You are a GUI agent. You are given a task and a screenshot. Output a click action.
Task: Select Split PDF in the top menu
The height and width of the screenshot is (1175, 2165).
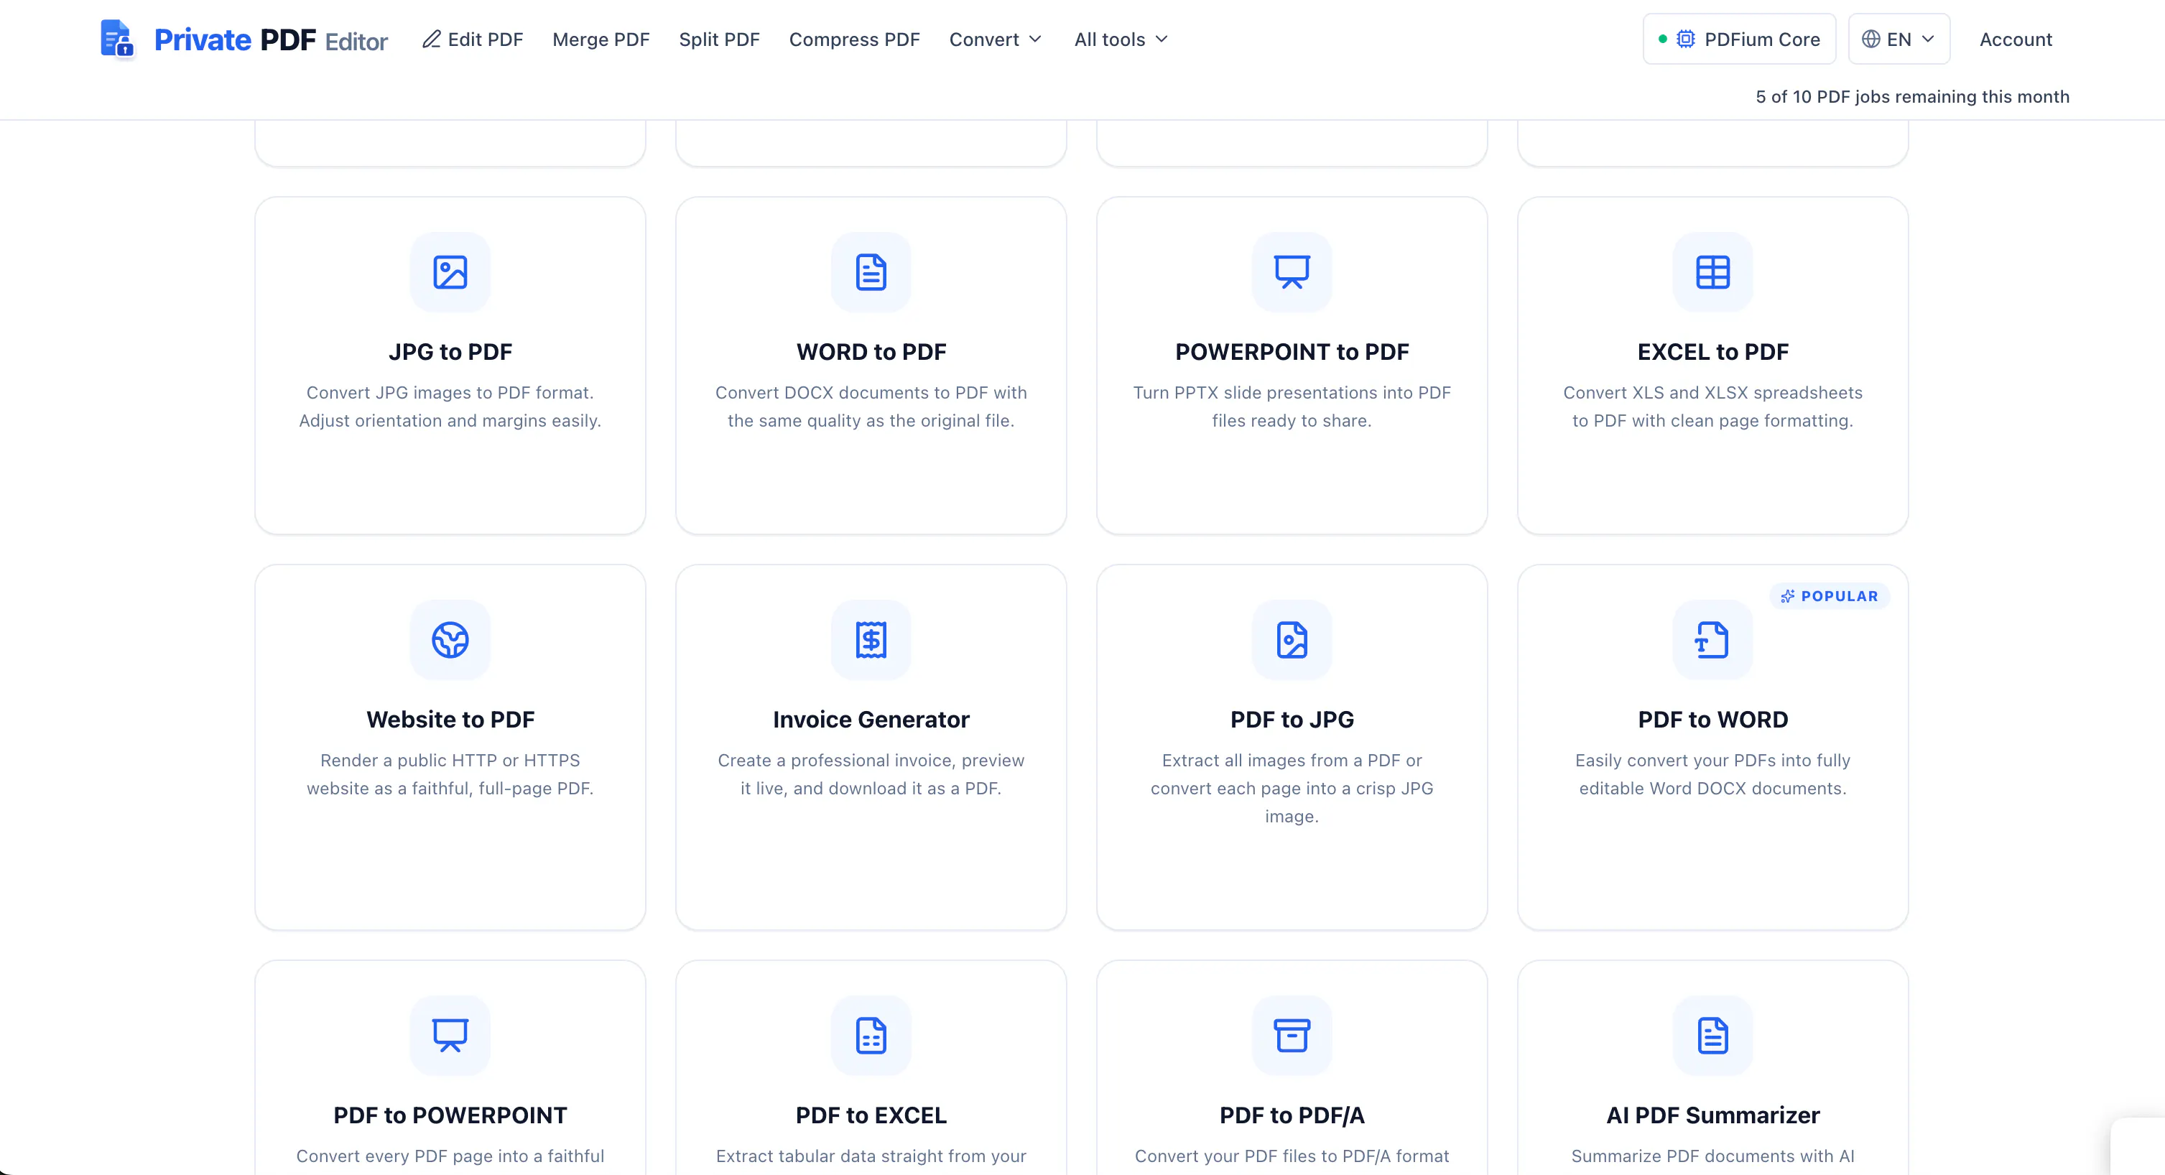pyautogui.click(x=720, y=39)
